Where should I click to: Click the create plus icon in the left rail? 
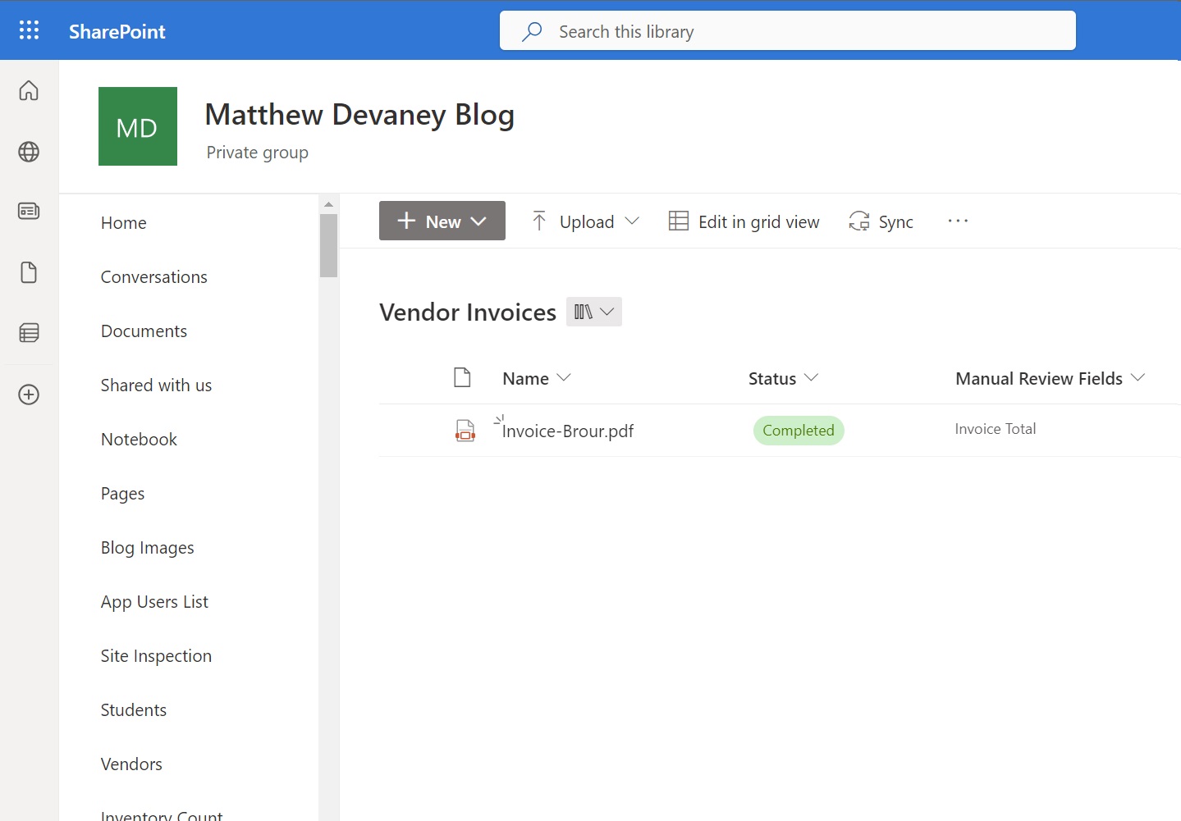(29, 395)
